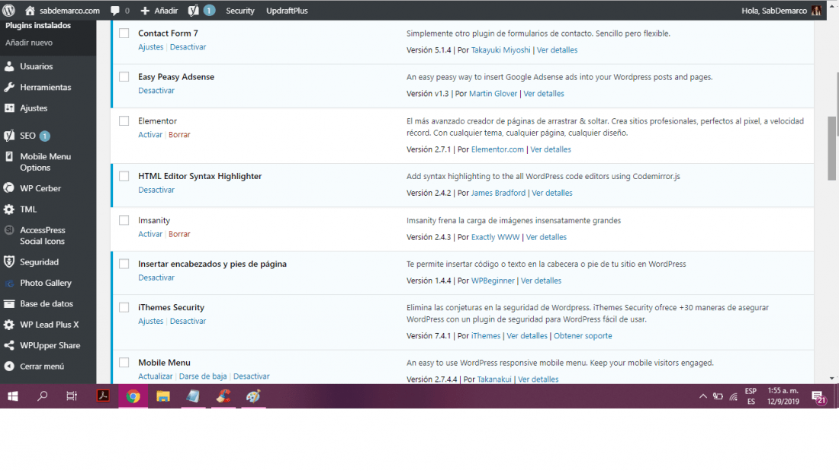The width and height of the screenshot is (839, 471).
Task: Open the Windows Start button
Action: [x=13, y=396]
